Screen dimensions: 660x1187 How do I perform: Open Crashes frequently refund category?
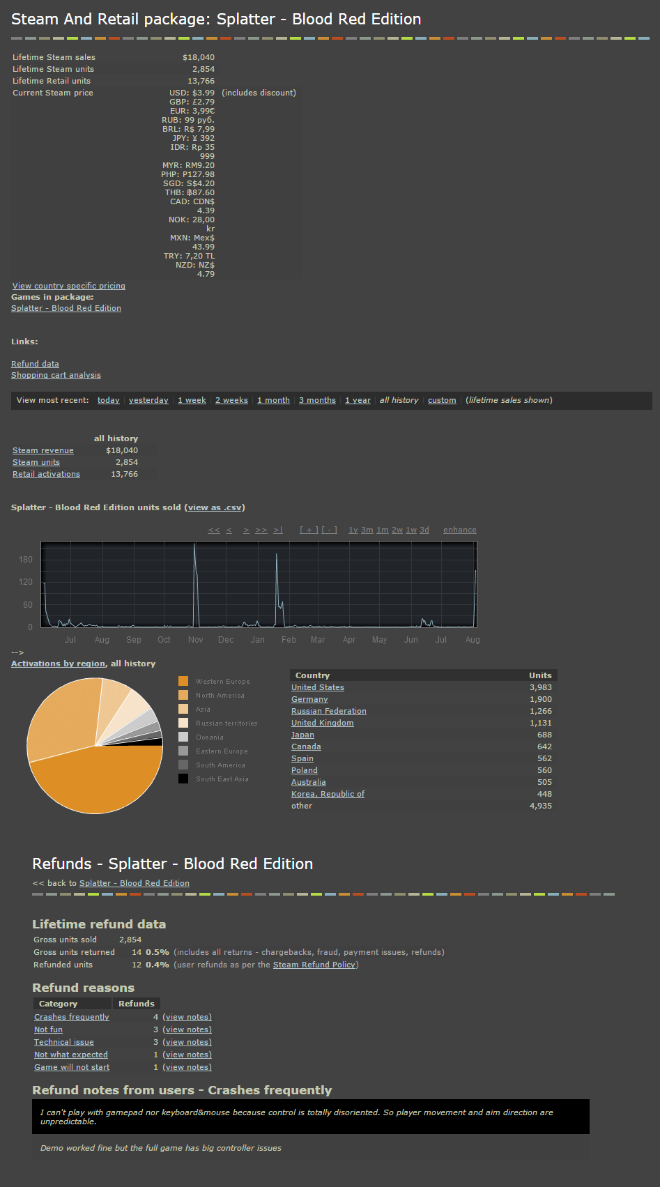pyautogui.click(x=72, y=1017)
